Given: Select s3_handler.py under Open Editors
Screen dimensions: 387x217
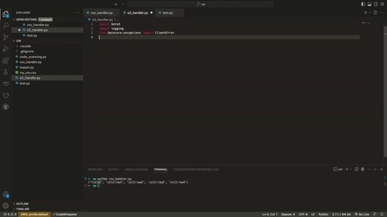Looking at the screenshot, I should pyautogui.click(x=37, y=30).
